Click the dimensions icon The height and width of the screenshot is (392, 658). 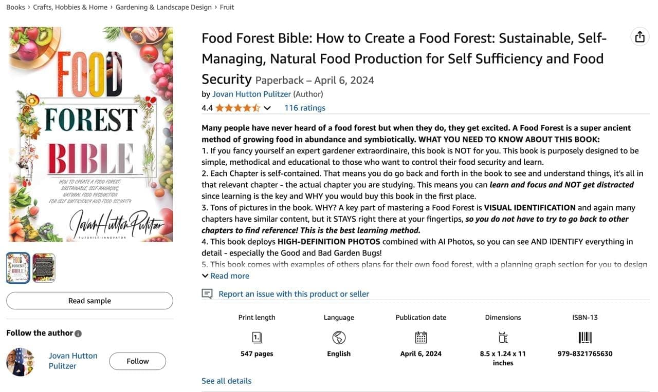[503, 337]
